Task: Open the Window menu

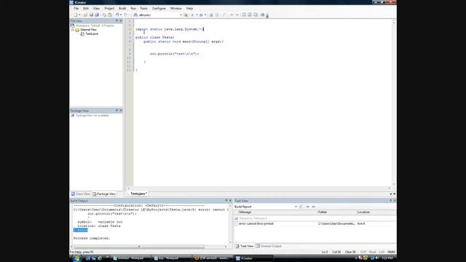Action: click(x=175, y=8)
